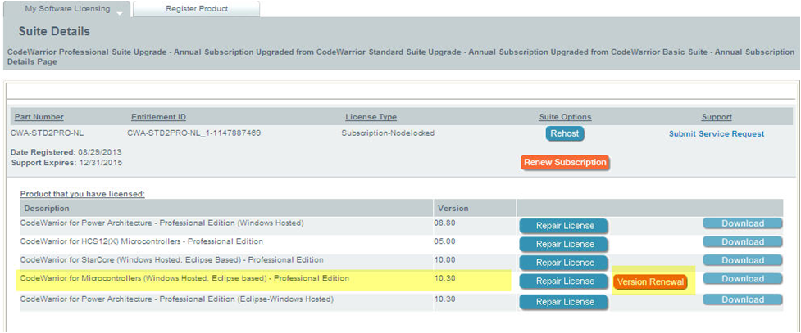Viewport: 801px width, 333px height.
Task: Repair License for StarCore Professional Edition
Action: point(564,263)
